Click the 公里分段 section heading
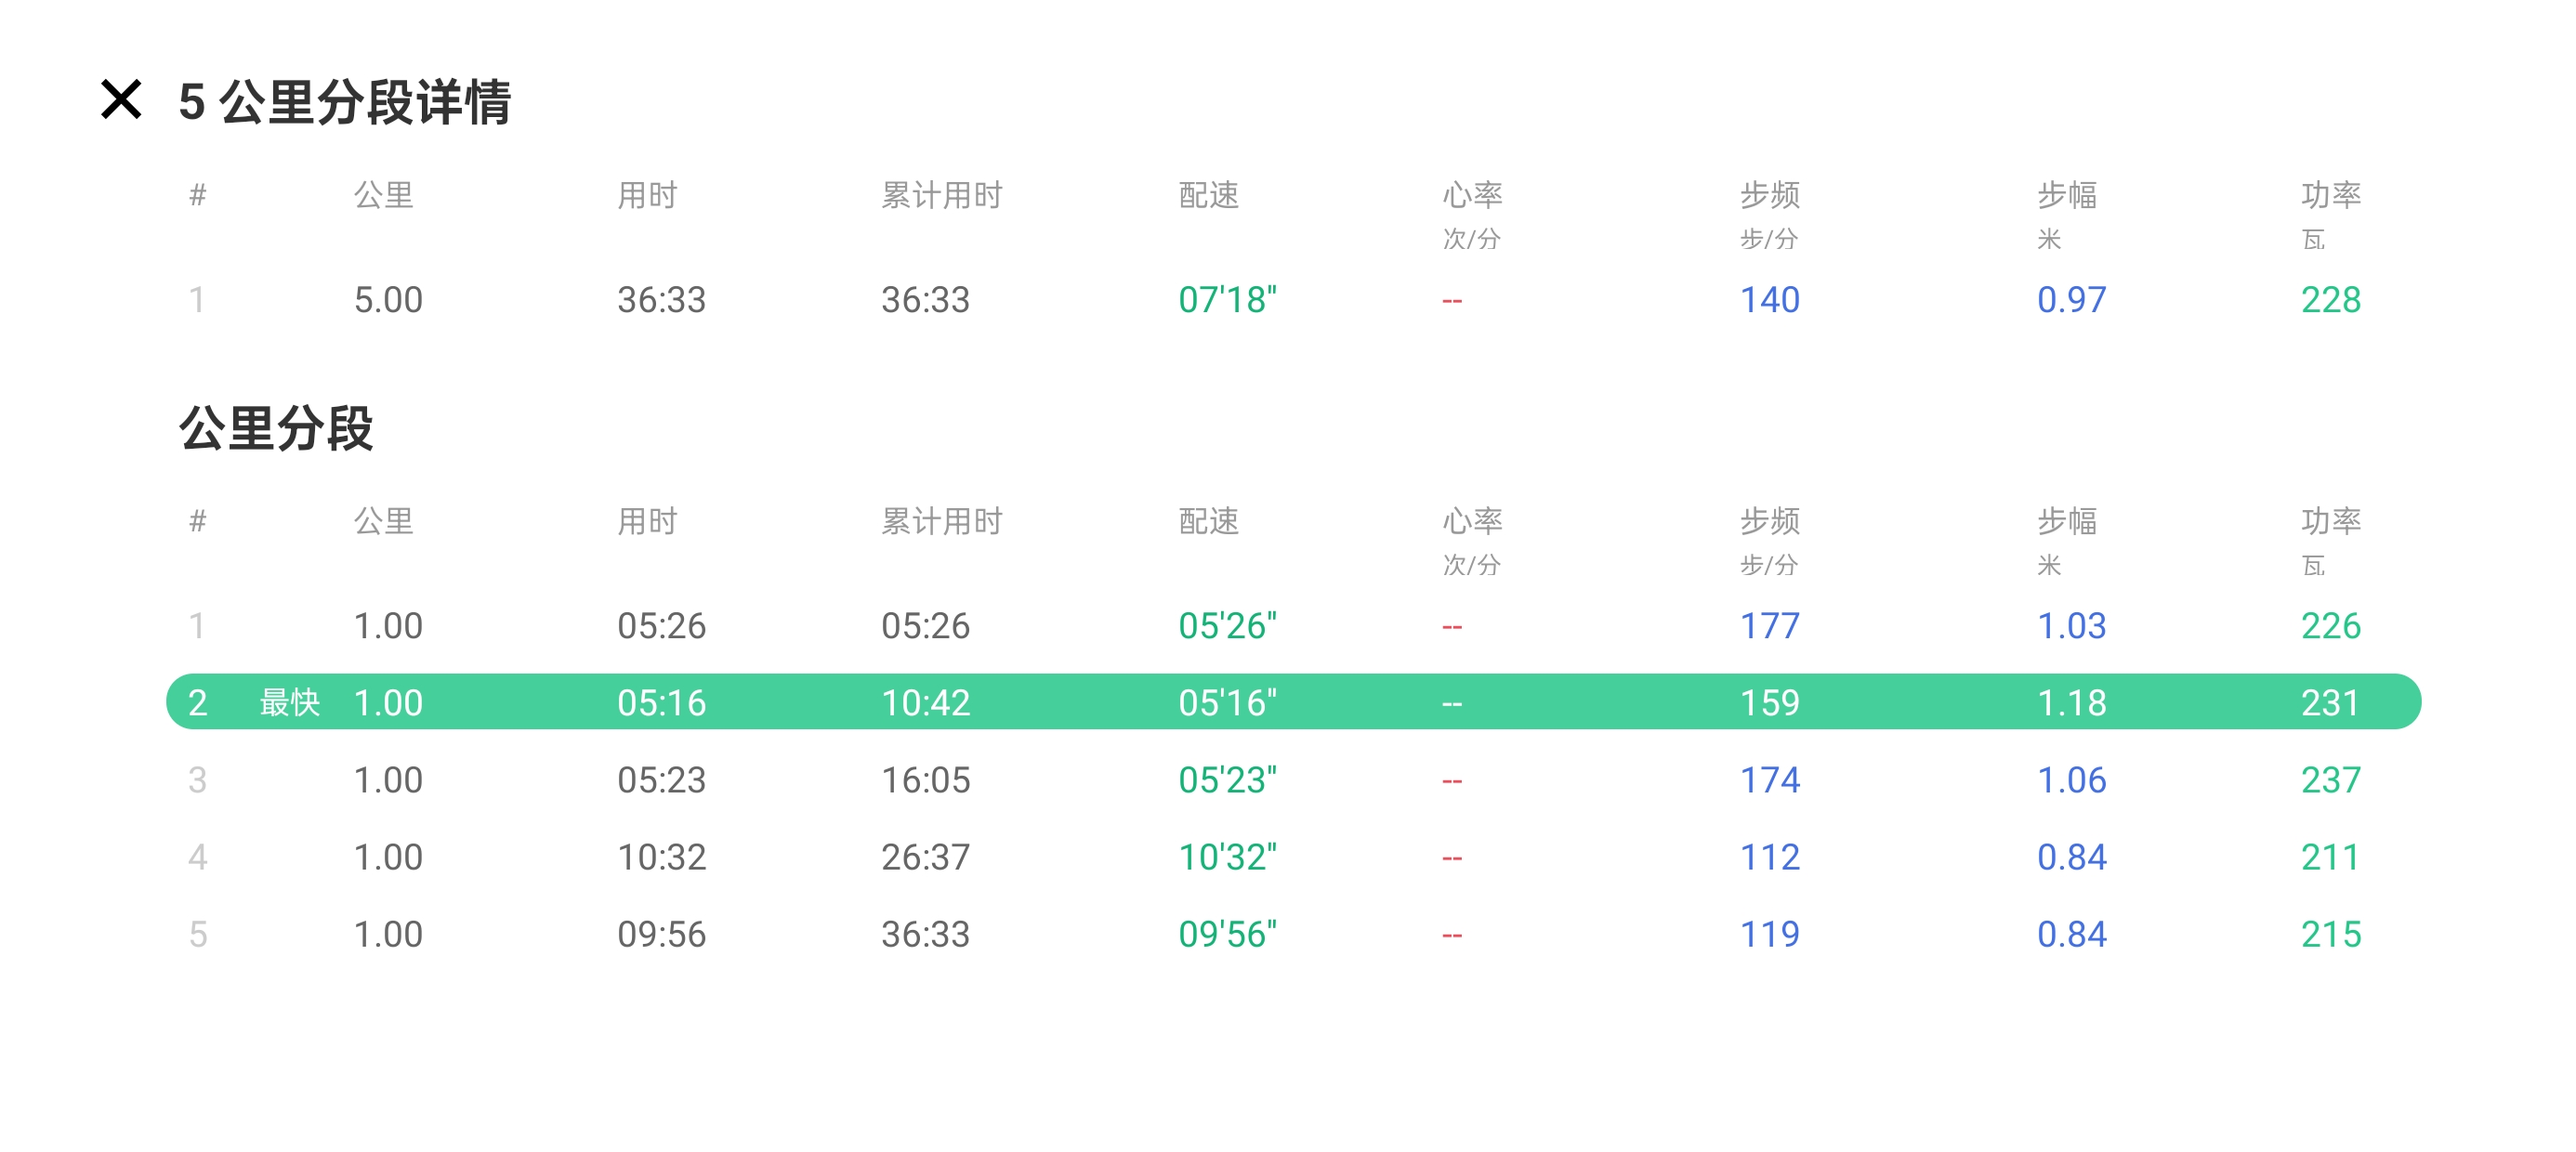Screen dimensions: 2576x1152 (x=276, y=429)
